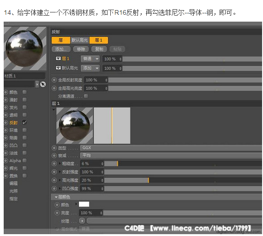
Task: Click the 全局高光亮度 stepper arrows
Action: (x=106, y=88)
